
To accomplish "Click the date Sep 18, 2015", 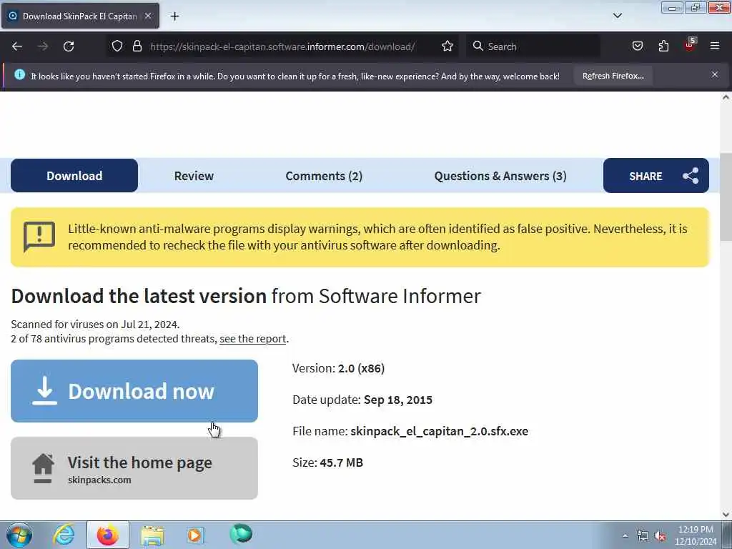I will pos(397,400).
